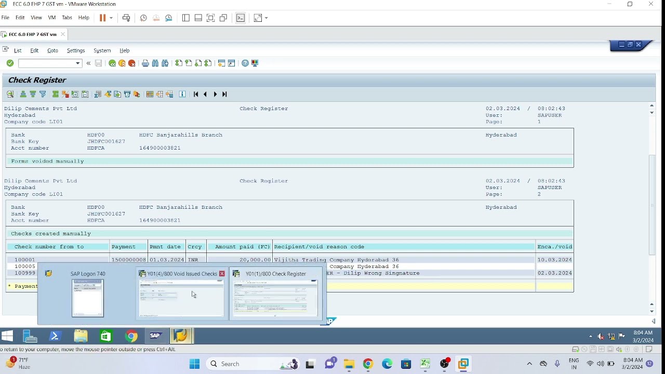Click the Print icon in SAP toolbar
The width and height of the screenshot is (665, 374).
point(145,63)
